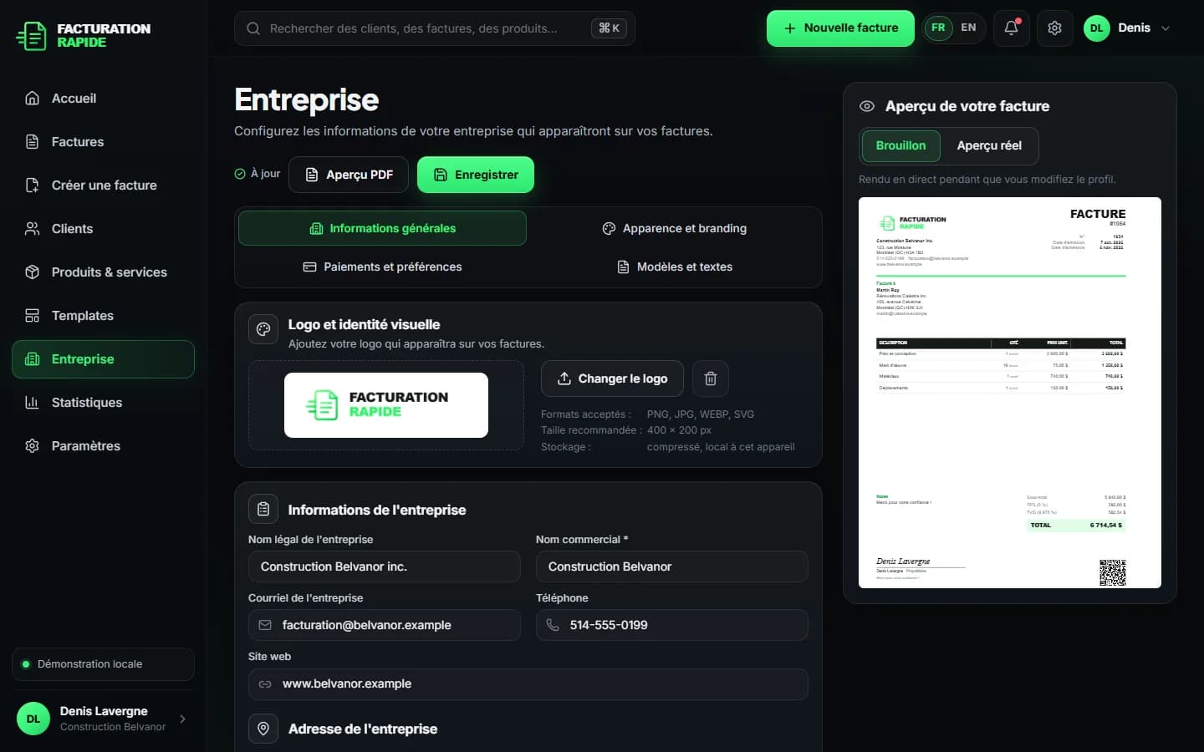This screenshot has width=1204, height=752.
Task: Open Créer une facture in sidebar
Action: 103,185
